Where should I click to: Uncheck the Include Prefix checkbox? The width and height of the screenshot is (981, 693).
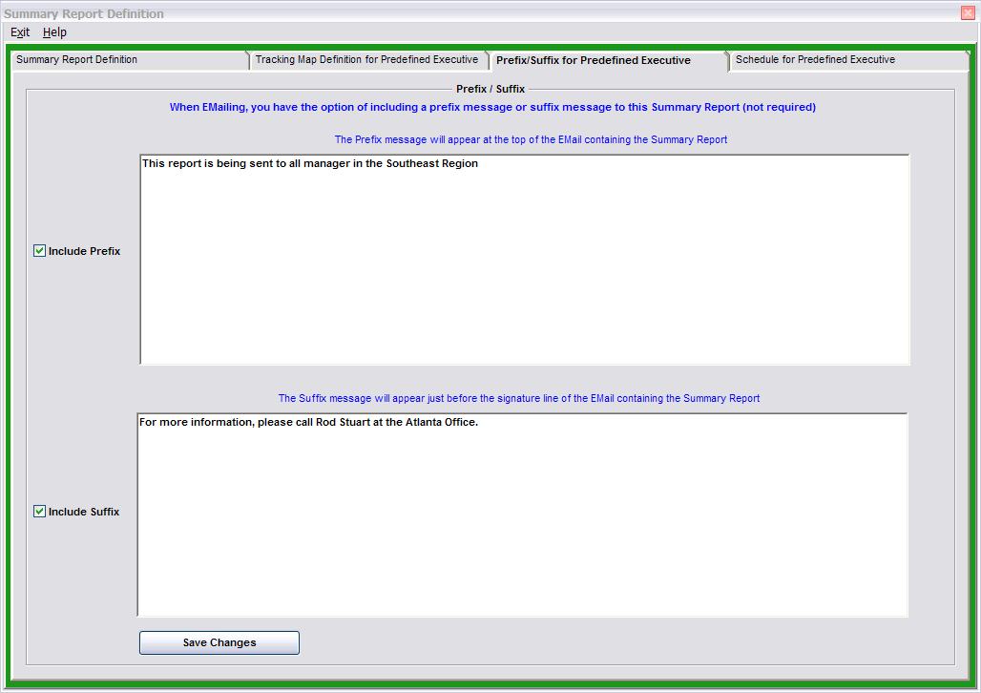[x=40, y=251]
